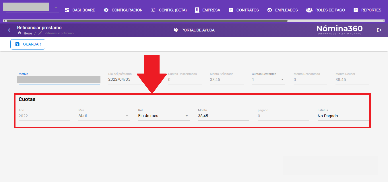Expand the Cuotas Restantes dropdown

[268, 80]
